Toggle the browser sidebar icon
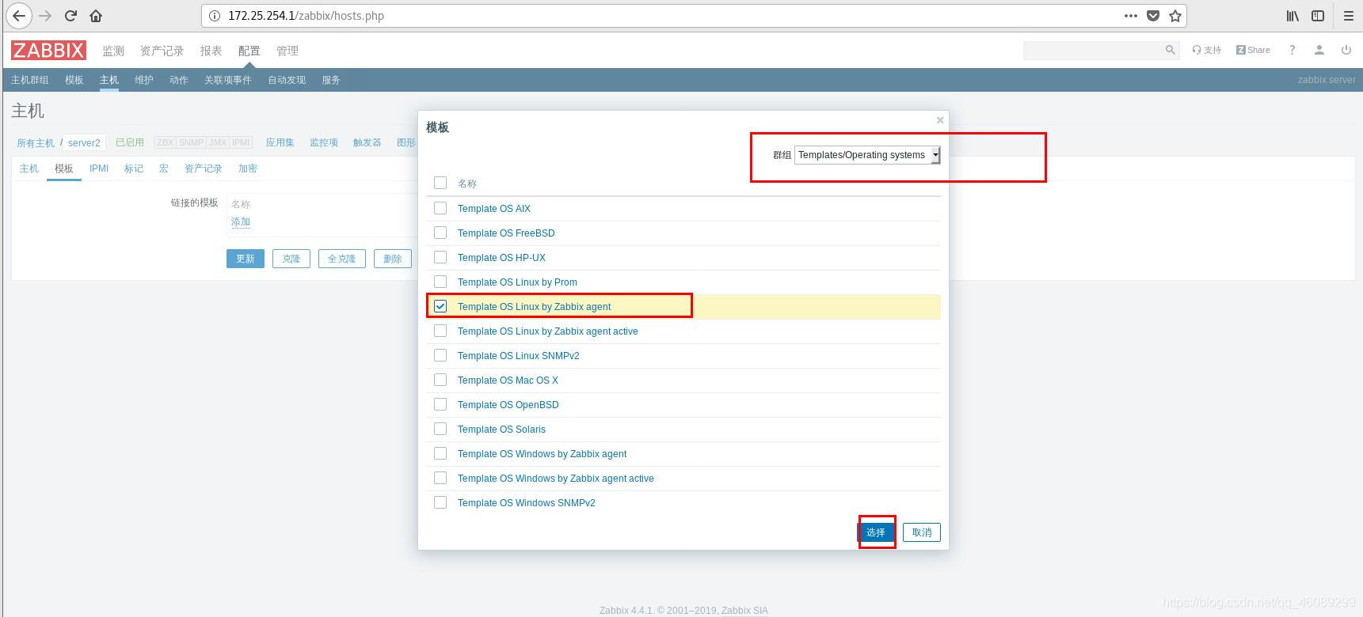Image resolution: width=1363 pixels, height=617 pixels. (x=1318, y=16)
